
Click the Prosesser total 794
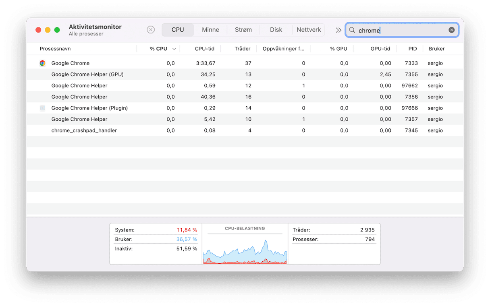click(370, 240)
